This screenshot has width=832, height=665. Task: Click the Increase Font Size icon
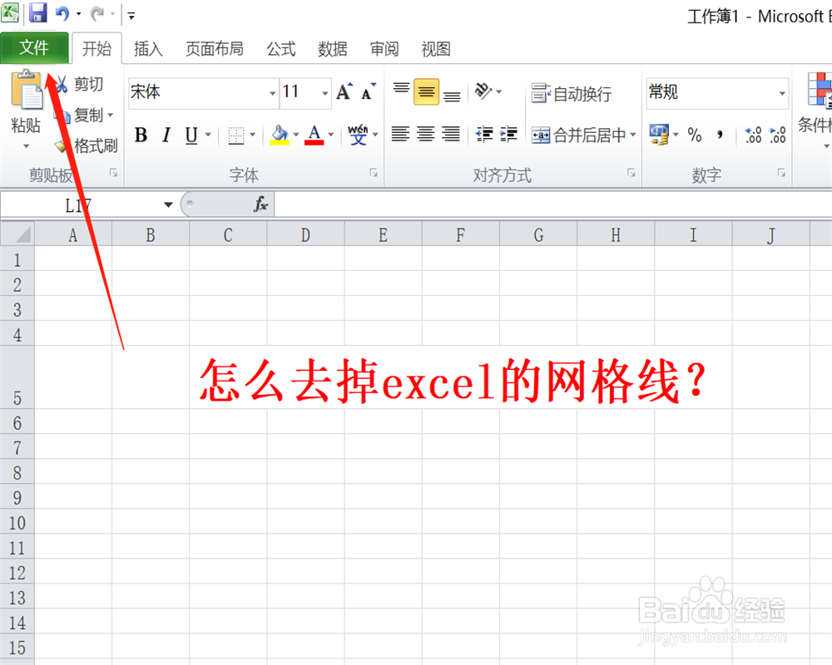tap(344, 91)
